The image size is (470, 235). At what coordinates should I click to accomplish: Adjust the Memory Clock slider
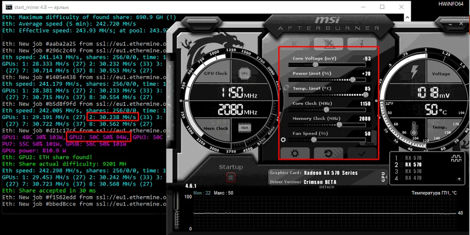point(327,125)
